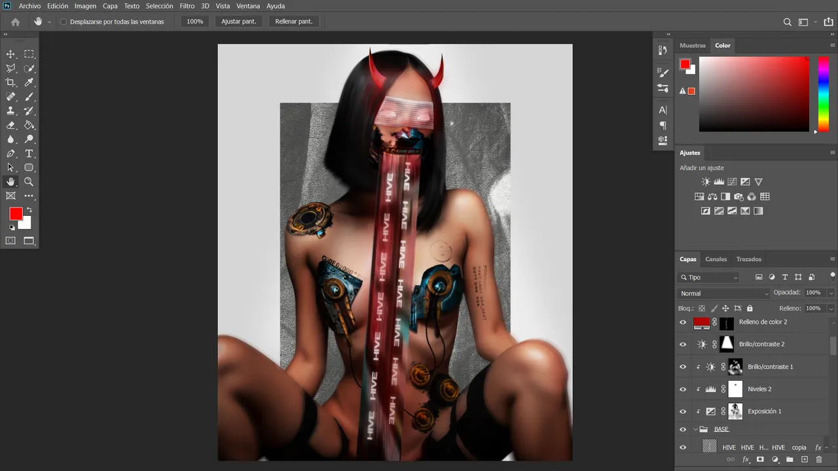Toggle visibility of Exposición 1 layer
This screenshot has width=838, height=471.
coord(683,411)
